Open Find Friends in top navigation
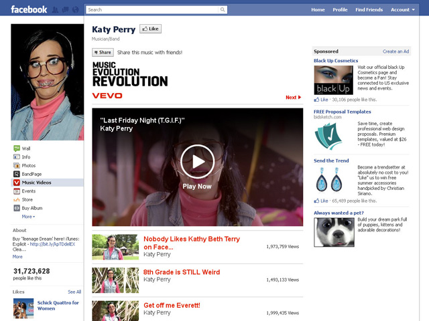Viewport: 429px width, 321px height. point(369,9)
